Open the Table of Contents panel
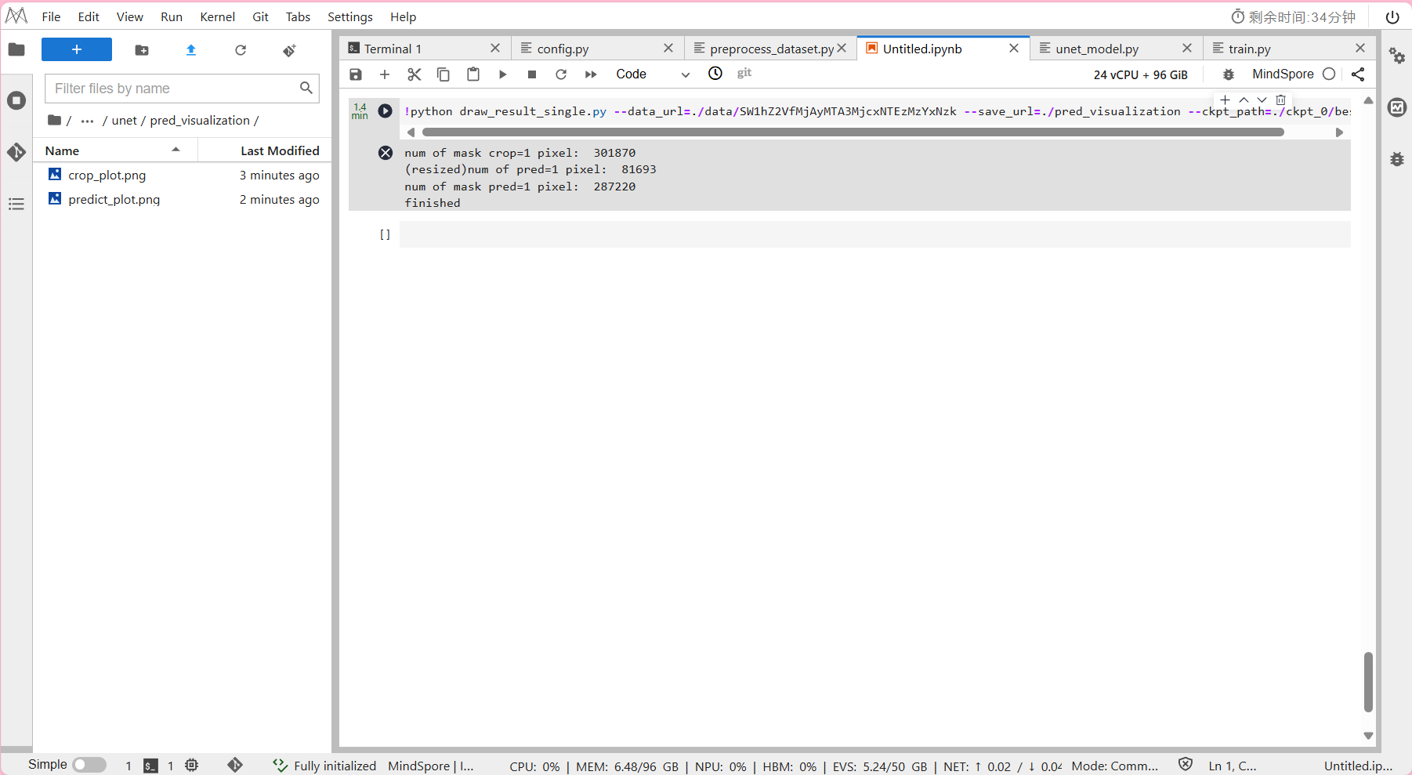This screenshot has width=1412, height=775. pos(16,204)
